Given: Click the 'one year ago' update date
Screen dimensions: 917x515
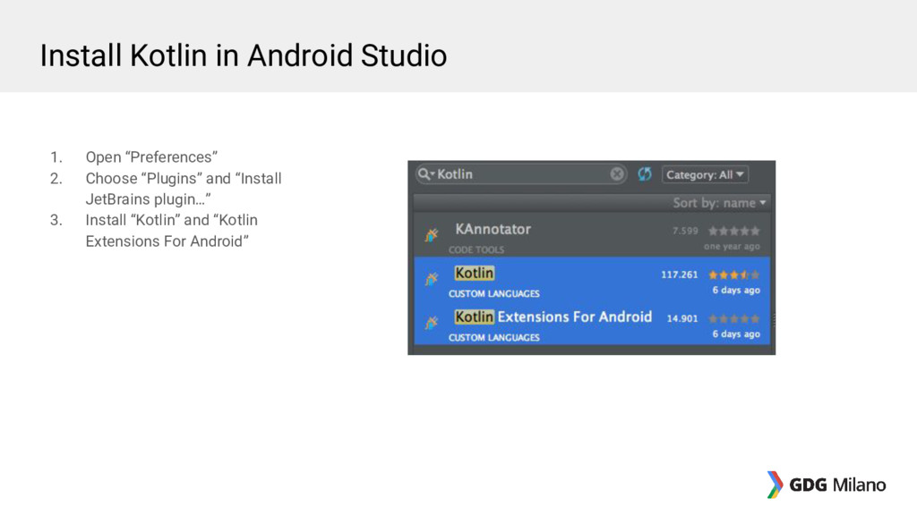Looking at the screenshot, I should 732,247.
